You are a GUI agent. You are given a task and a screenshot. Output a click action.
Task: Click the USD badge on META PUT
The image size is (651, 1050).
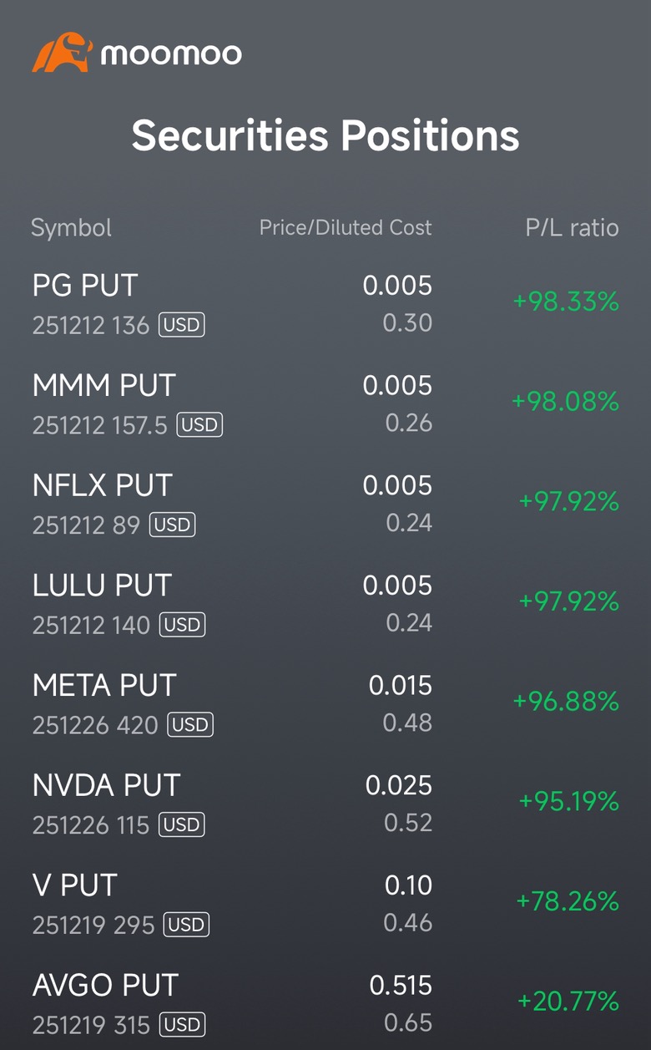point(190,725)
